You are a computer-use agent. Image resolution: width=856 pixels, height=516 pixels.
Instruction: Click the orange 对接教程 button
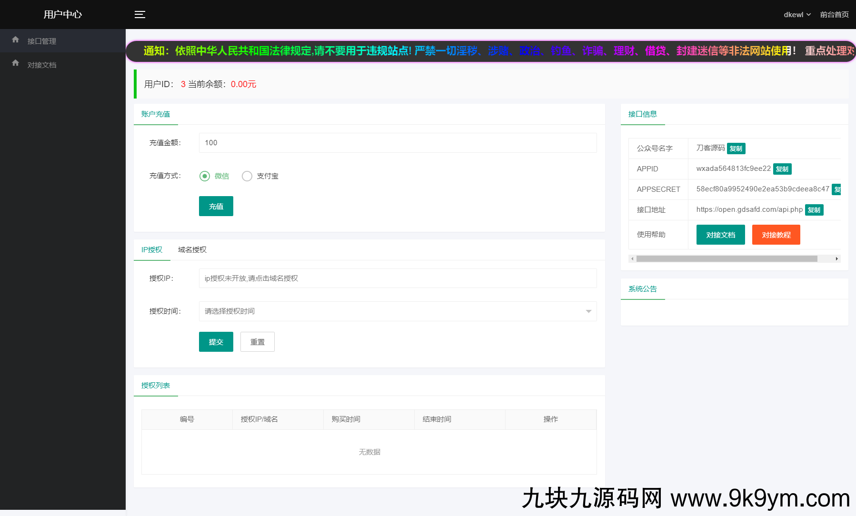[776, 235]
